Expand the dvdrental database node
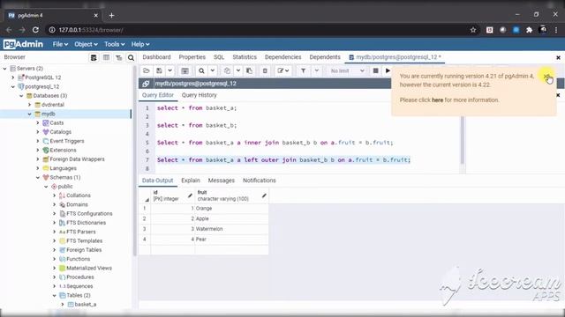Image resolution: width=565 pixels, height=317 pixels. 30,105
